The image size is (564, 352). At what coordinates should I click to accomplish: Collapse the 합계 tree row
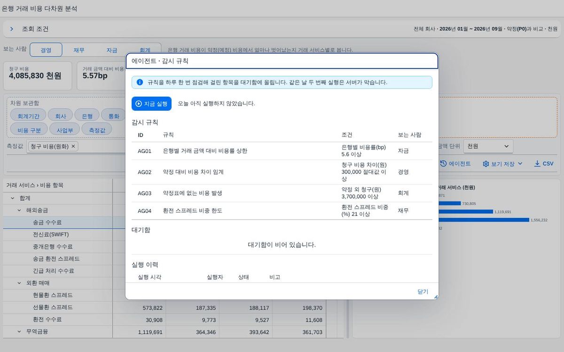pos(13,198)
